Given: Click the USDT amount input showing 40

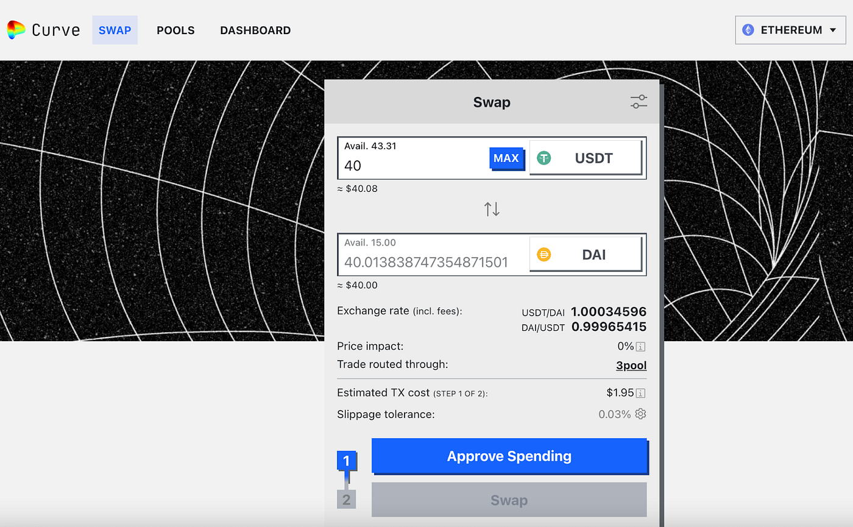Looking at the screenshot, I should point(414,165).
